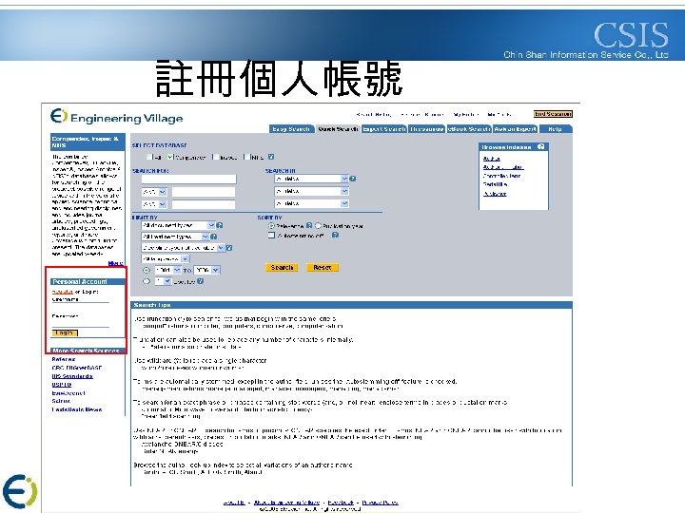Image resolution: width=685 pixels, height=513 pixels.
Task: Open help icon next to Autostemming off
Action: (x=335, y=236)
